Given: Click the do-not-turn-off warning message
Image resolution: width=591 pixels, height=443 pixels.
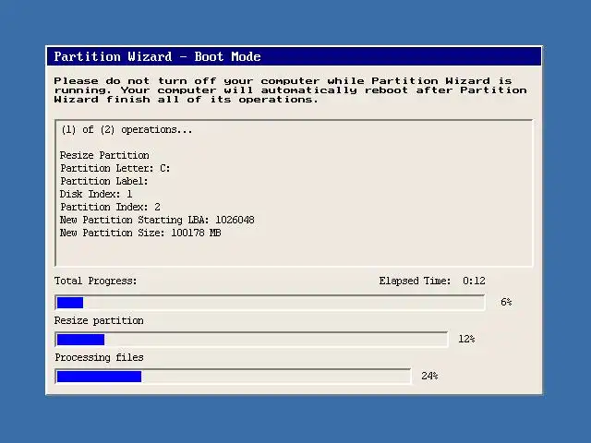Looking at the screenshot, I should (x=290, y=90).
